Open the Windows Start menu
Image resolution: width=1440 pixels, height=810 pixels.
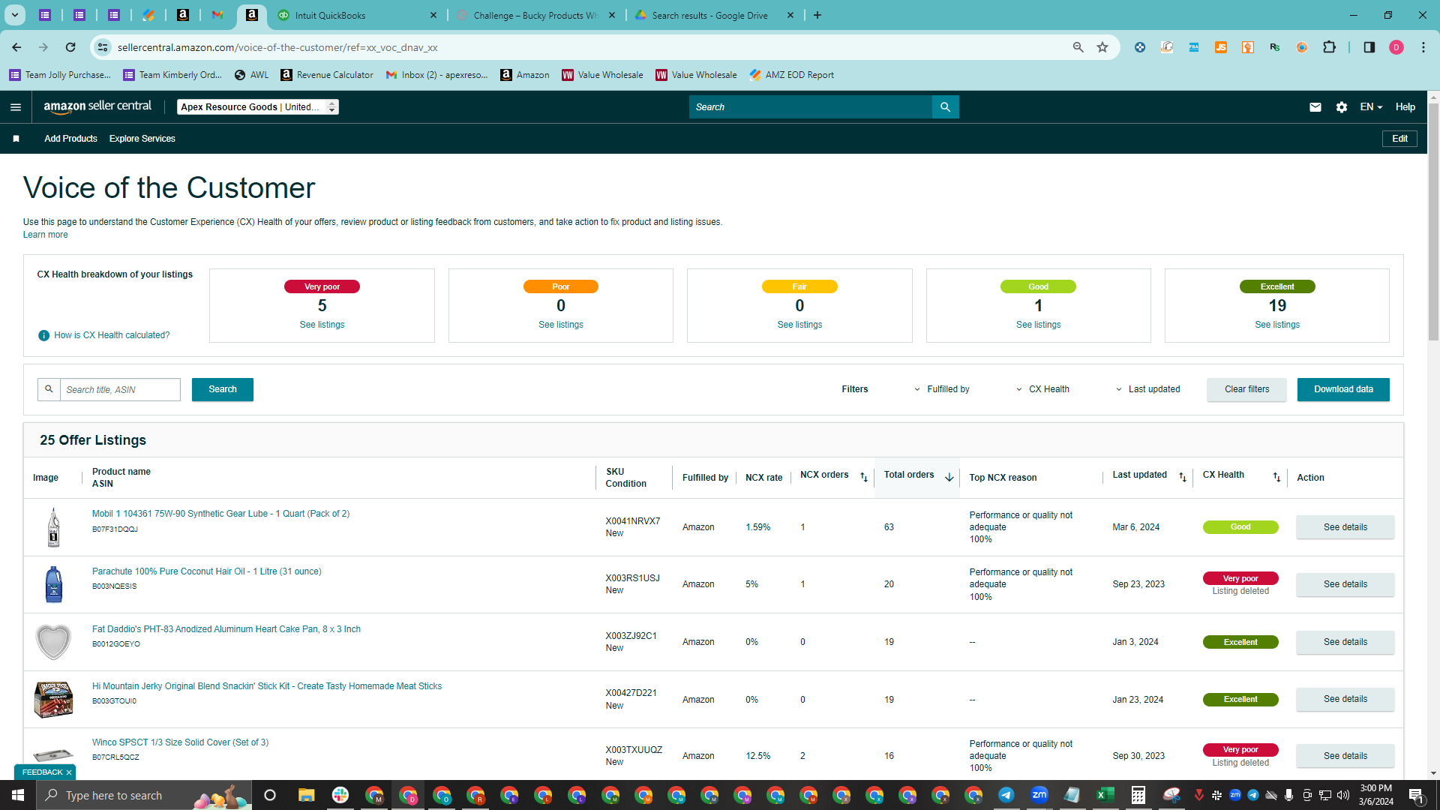click(x=18, y=795)
